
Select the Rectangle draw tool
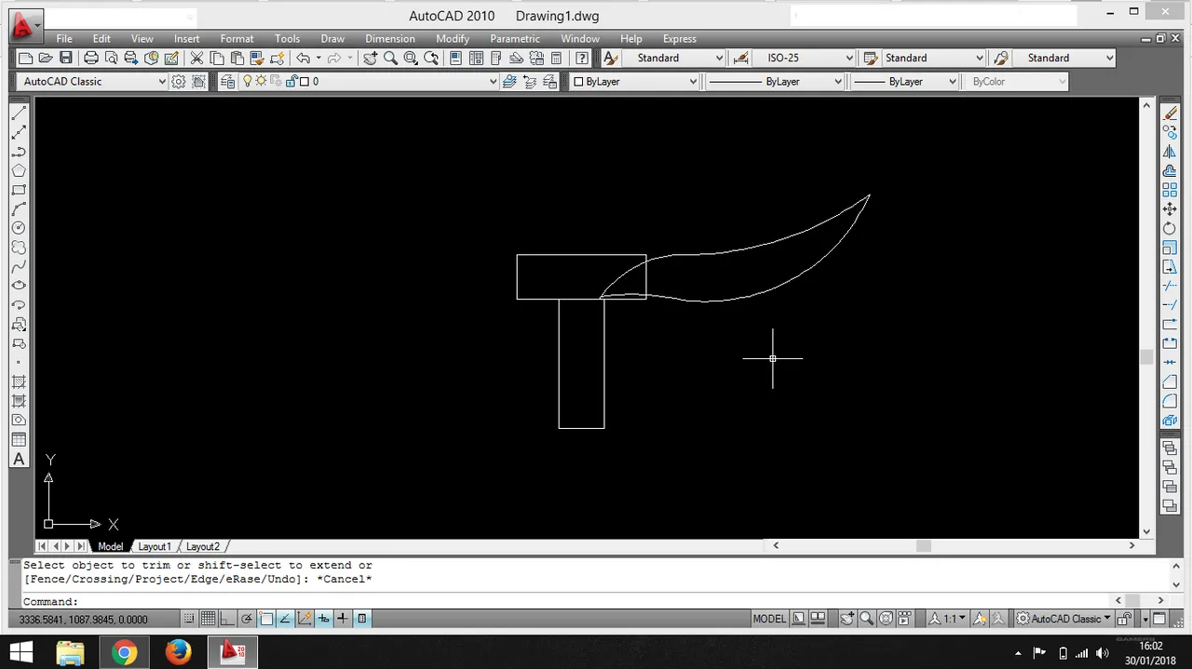[x=19, y=190]
